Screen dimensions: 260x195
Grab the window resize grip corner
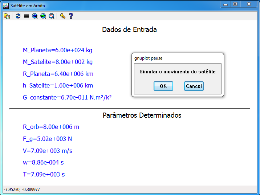(x=255, y=191)
